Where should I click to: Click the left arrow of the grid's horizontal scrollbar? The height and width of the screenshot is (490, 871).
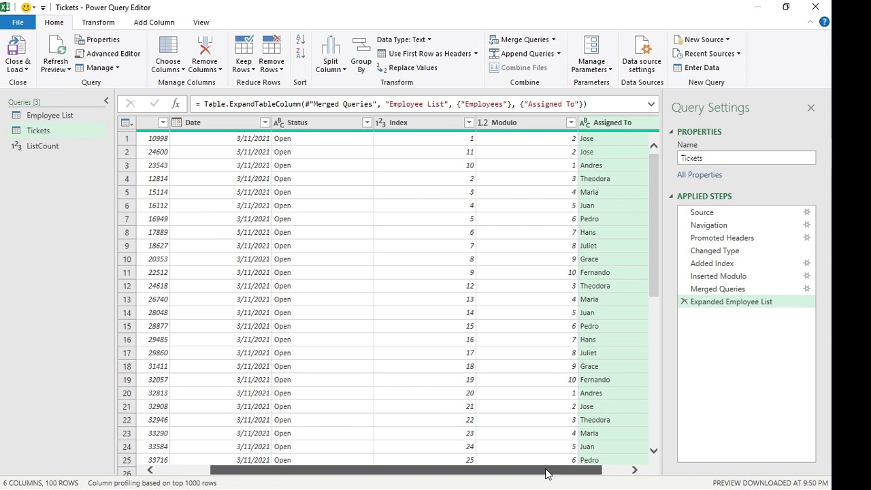pos(150,470)
